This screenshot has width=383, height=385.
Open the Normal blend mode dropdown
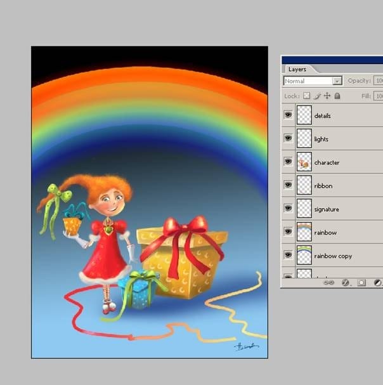pos(313,81)
